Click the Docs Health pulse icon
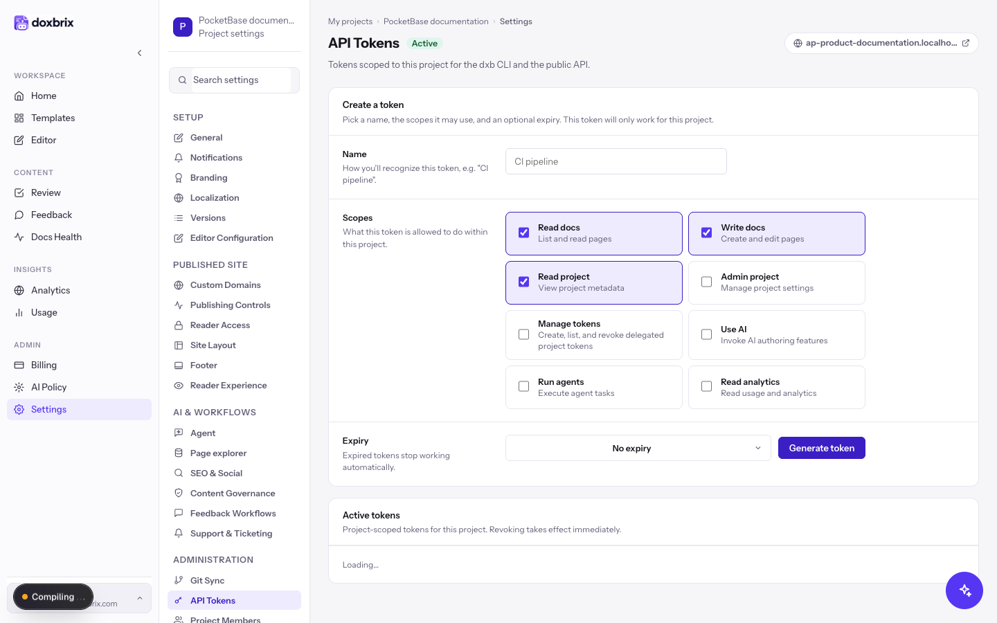Image resolution: width=997 pixels, height=623 pixels. (x=19, y=237)
